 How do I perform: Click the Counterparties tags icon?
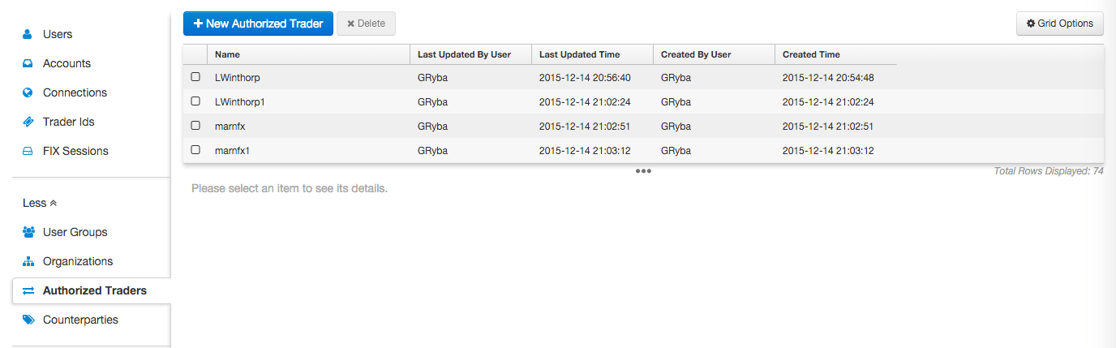(x=28, y=320)
